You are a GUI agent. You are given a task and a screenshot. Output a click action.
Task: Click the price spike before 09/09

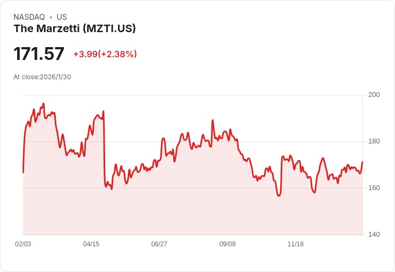click(x=213, y=120)
